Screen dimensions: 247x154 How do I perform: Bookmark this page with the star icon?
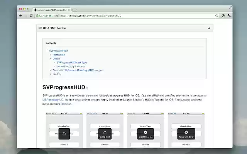[x=217, y=16]
